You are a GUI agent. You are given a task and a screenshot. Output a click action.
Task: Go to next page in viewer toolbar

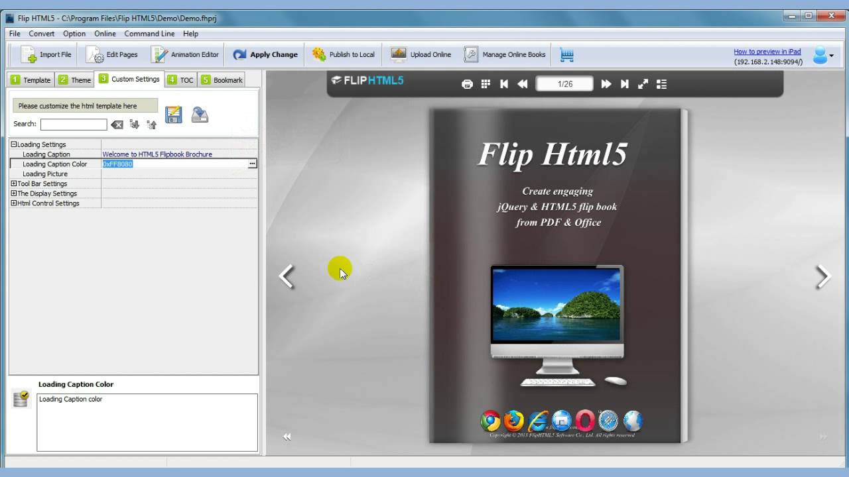(606, 84)
